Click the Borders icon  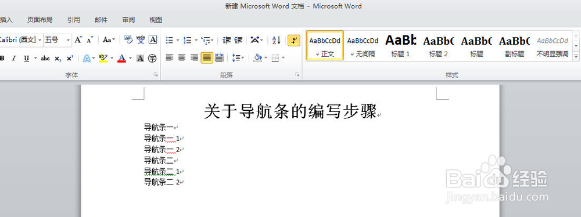click(x=275, y=58)
